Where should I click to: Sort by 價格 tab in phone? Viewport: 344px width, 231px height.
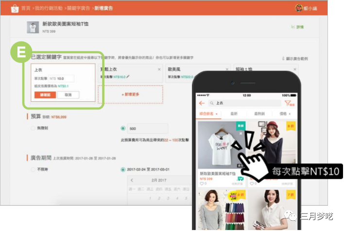(x=285, y=114)
